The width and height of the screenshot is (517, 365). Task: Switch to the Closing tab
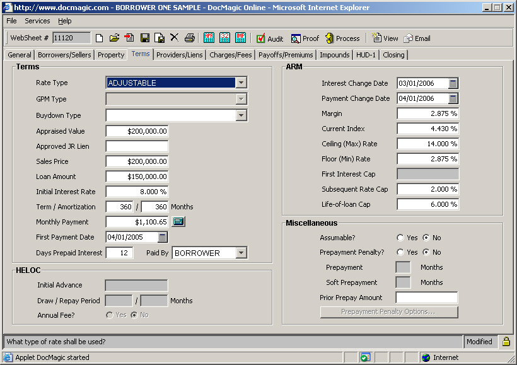(393, 55)
